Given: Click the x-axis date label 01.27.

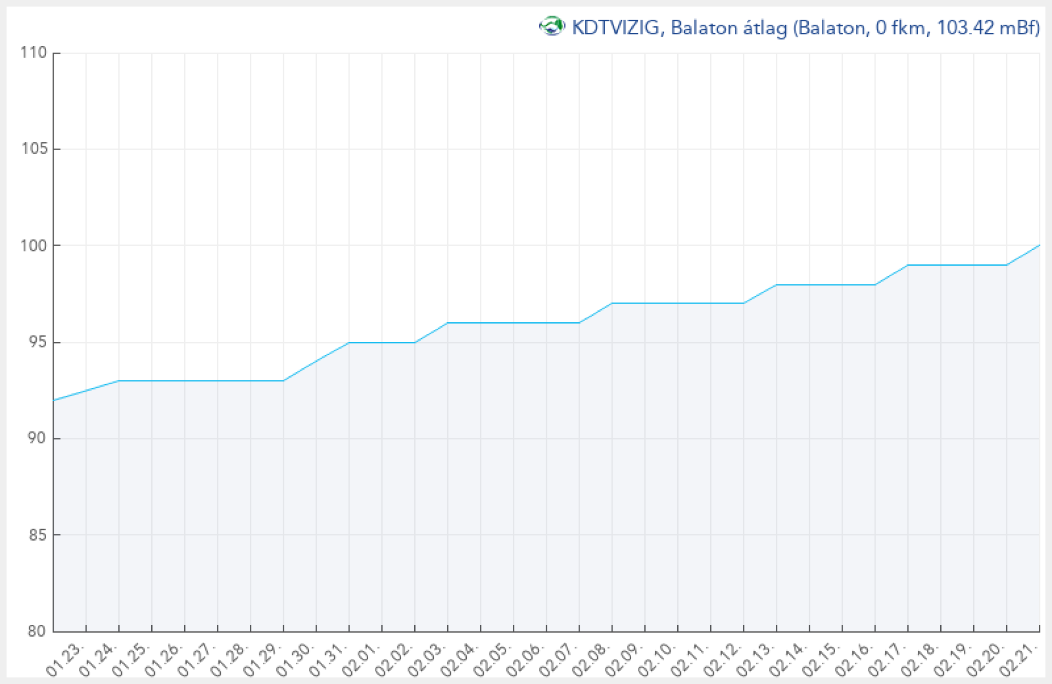Looking at the screenshot, I should click(196, 660).
